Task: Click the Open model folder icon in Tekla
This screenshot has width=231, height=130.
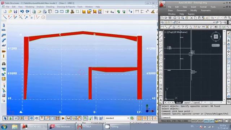Action: 10,12
